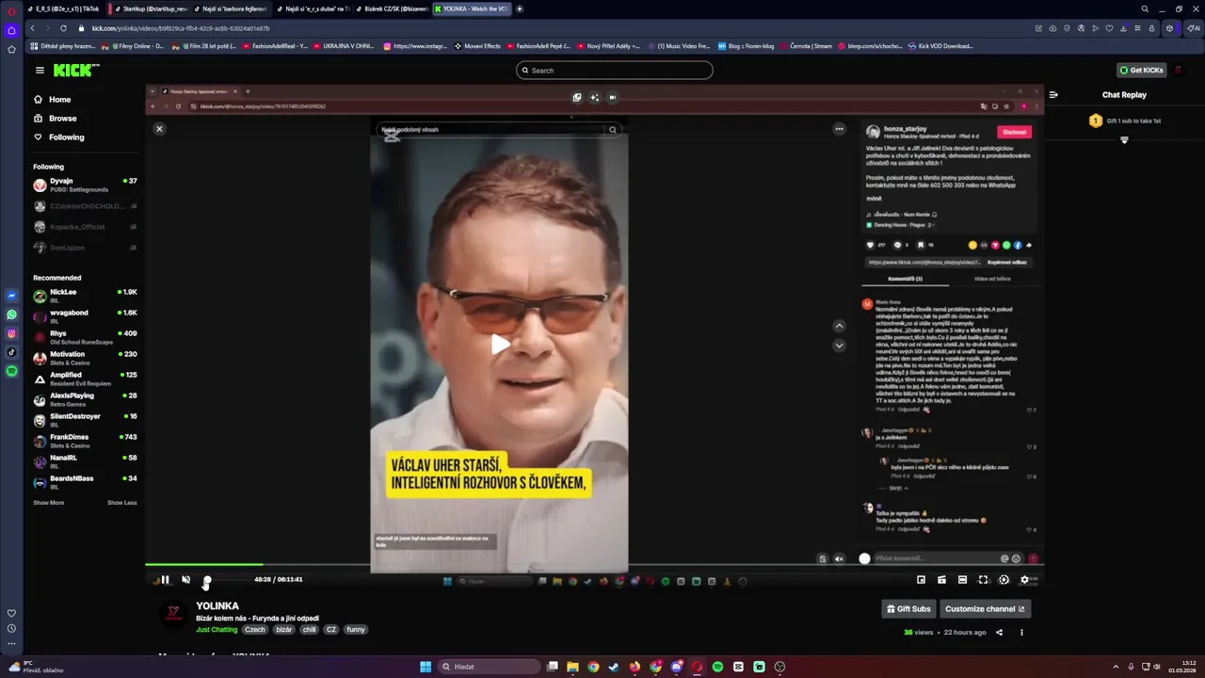Enter fullscreen in the Kick player

983,580
